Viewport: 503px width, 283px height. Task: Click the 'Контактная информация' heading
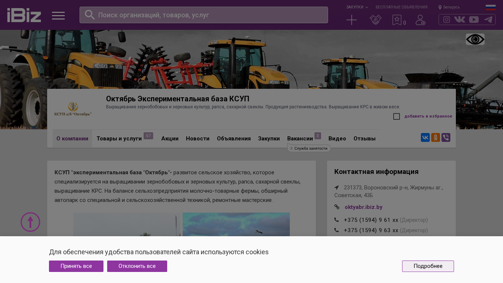coord(376,172)
